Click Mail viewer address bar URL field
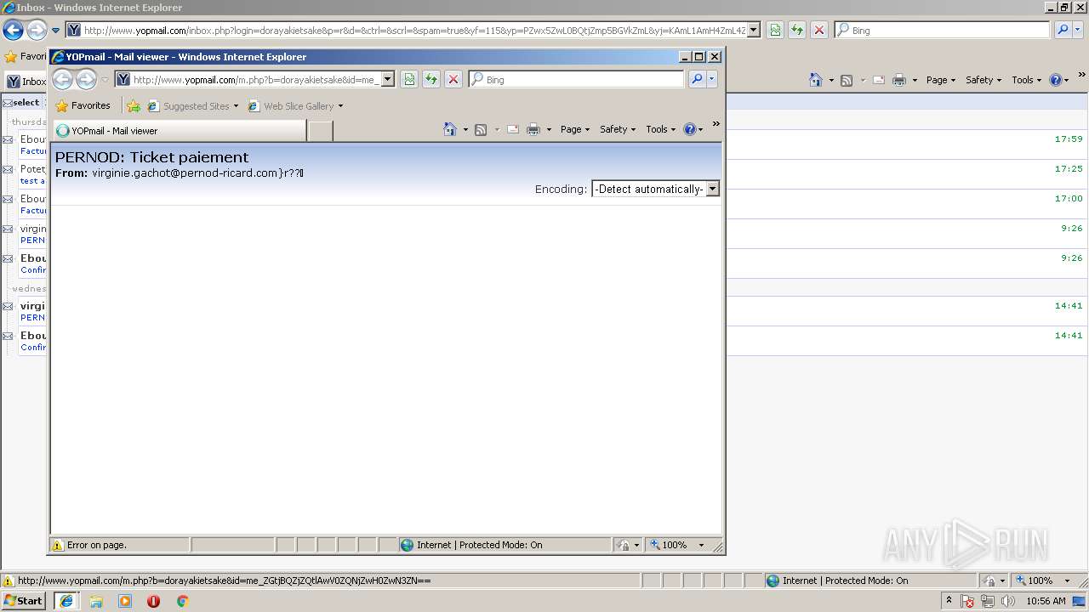 pyautogui.click(x=254, y=79)
